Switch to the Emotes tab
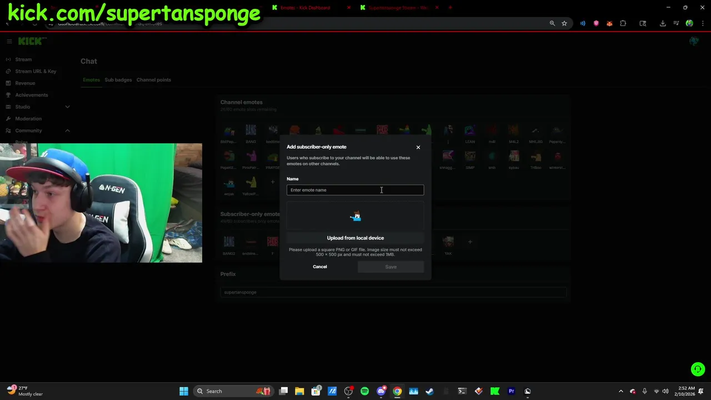Image resolution: width=711 pixels, height=400 pixels. tap(91, 80)
